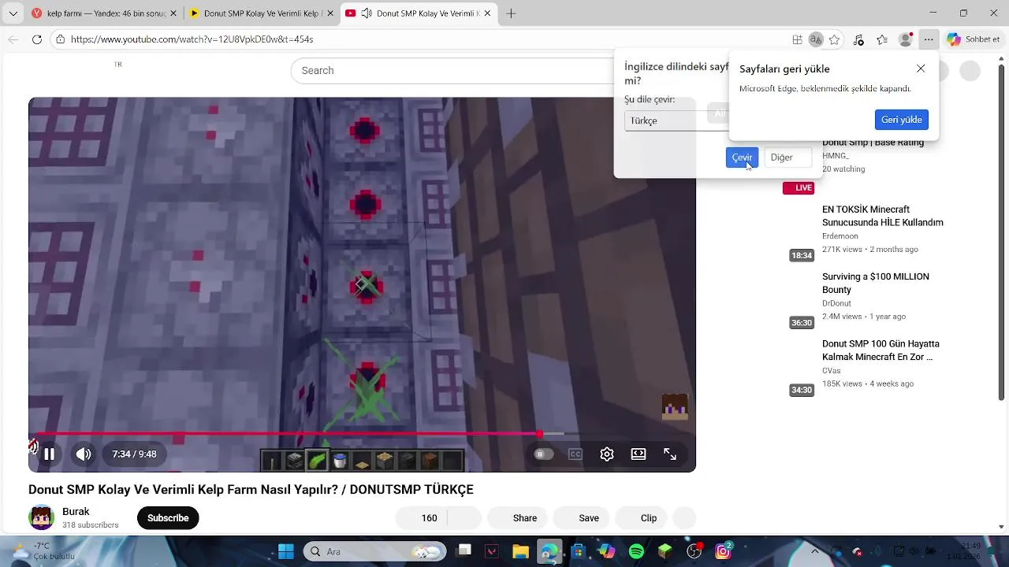Like the video showing 160 likes
This screenshot has width=1009, height=567.
click(x=422, y=518)
